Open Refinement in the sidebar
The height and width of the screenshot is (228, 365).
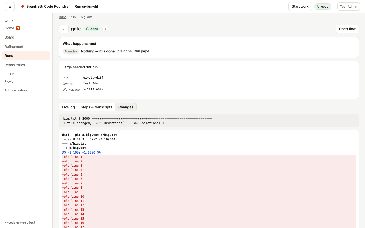[26, 47]
